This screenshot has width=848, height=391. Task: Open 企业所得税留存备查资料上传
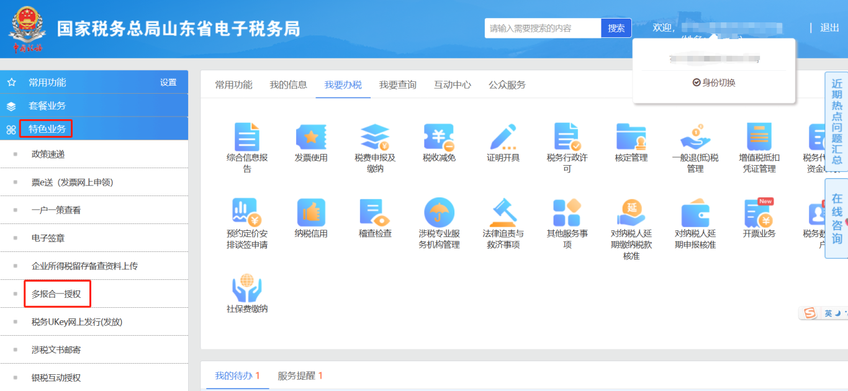[x=84, y=266]
